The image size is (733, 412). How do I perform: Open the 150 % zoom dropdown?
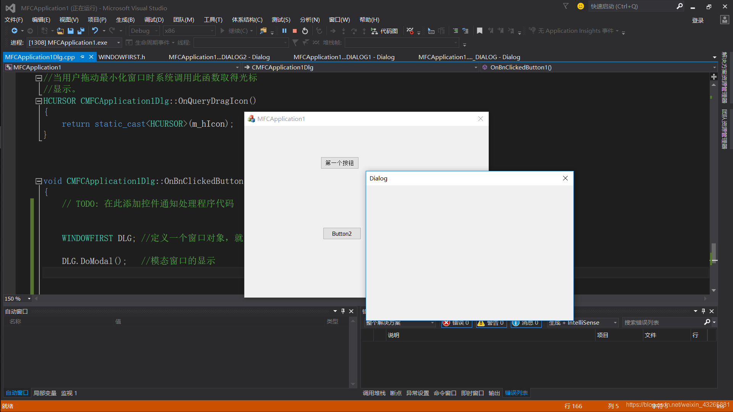coord(29,299)
